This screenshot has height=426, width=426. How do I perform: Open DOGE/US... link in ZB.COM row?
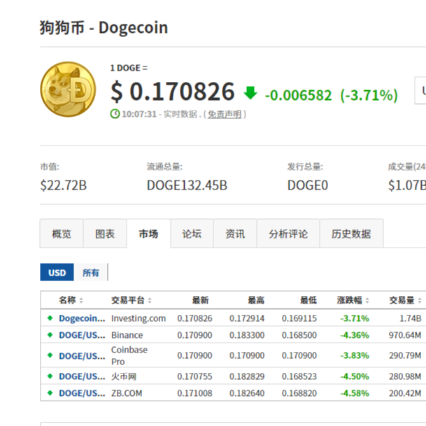click(x=82, y=393)
